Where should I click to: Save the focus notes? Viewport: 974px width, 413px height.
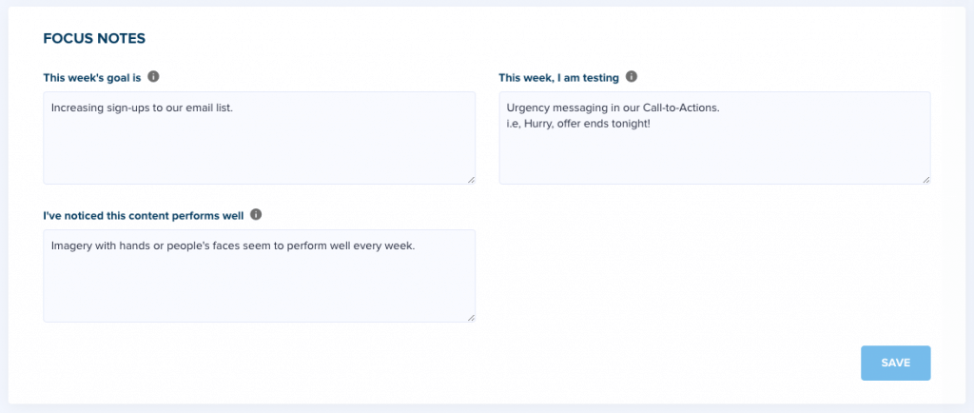pyautogui.click(x=895, y=363)
